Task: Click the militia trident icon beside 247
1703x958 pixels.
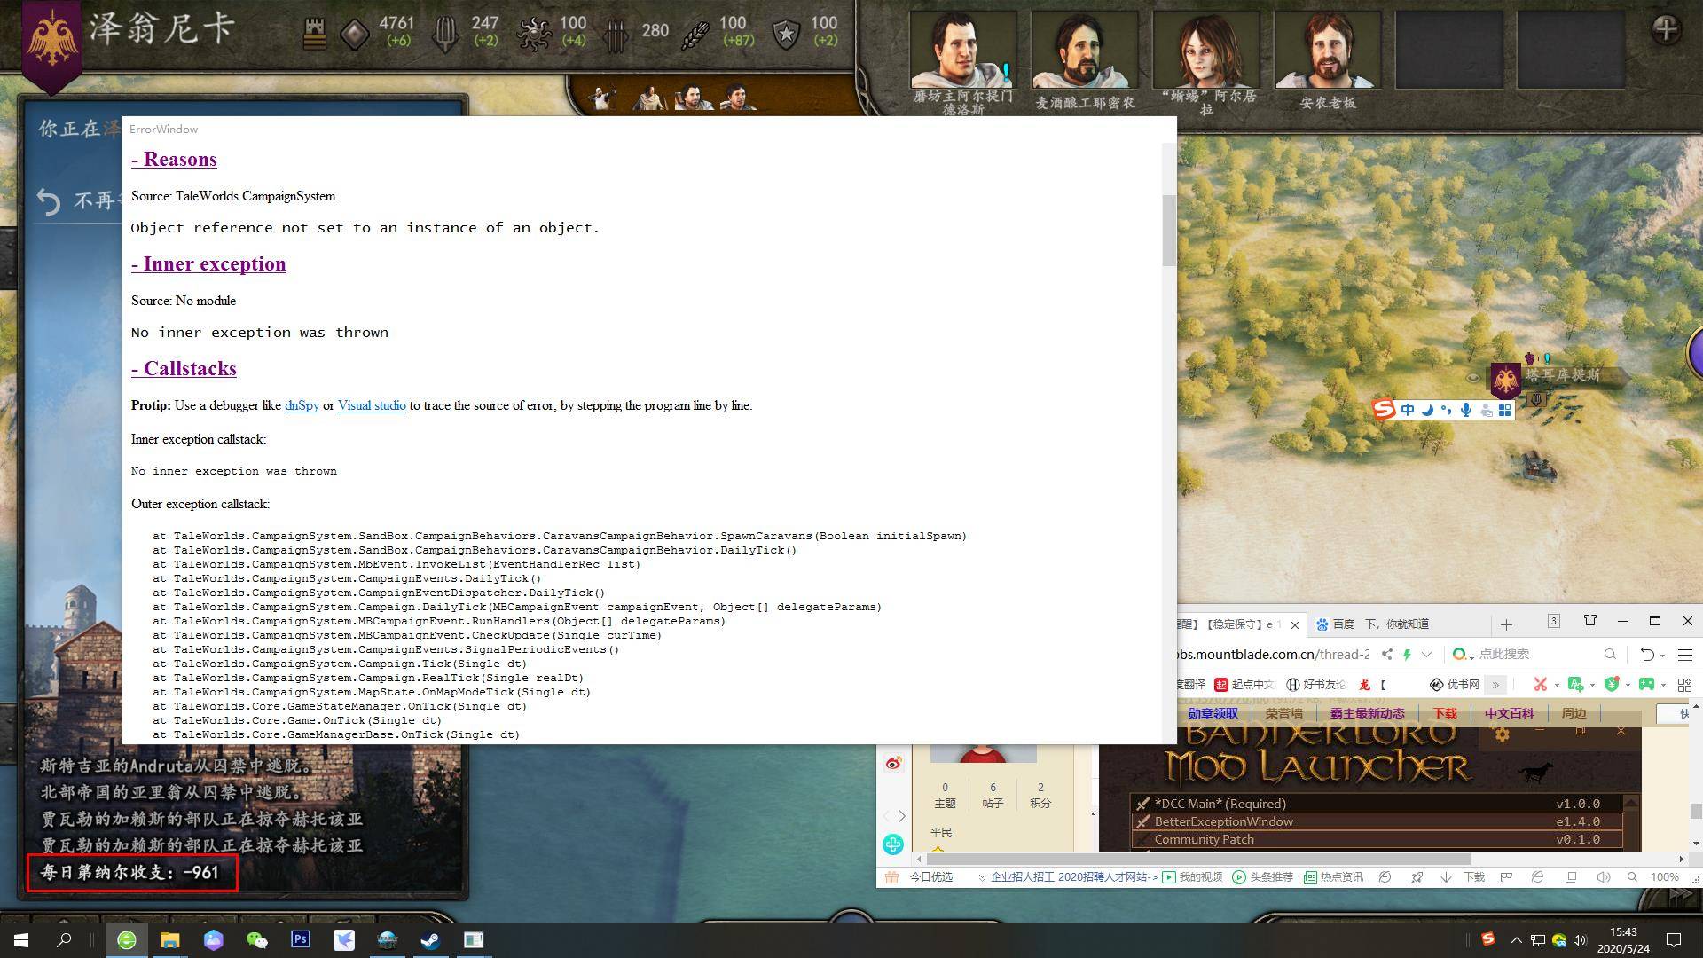Action: pos(445,34)
